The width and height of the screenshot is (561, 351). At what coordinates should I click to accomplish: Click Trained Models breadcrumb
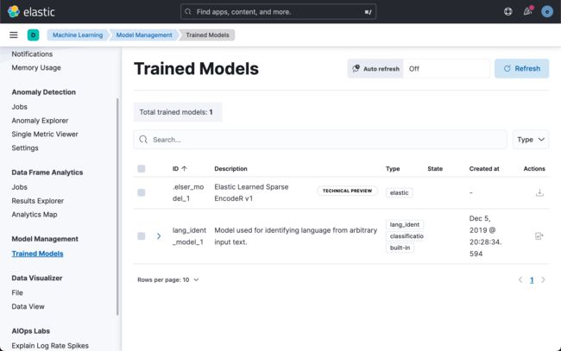click(207, 35)
